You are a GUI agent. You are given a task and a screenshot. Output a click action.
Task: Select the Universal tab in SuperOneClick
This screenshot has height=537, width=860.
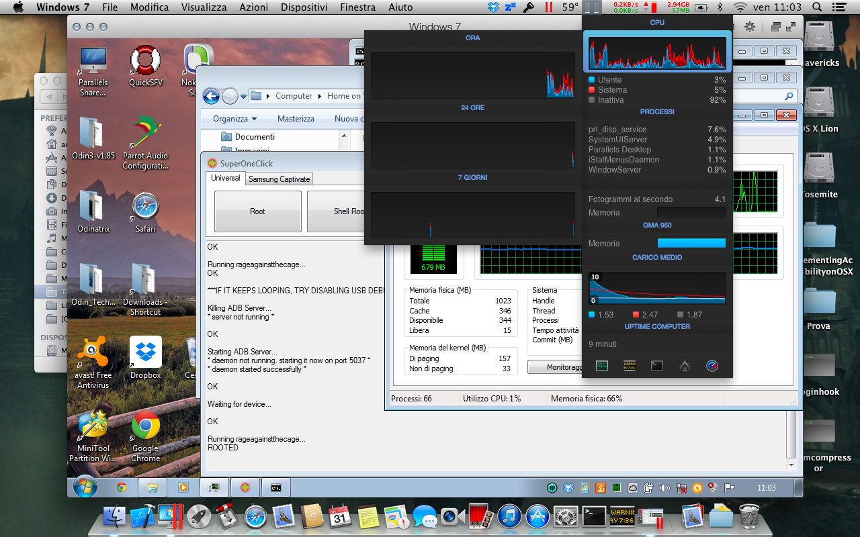(225, 178)
